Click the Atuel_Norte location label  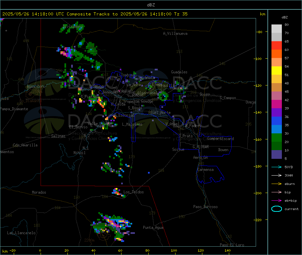[x=159, y=113]
